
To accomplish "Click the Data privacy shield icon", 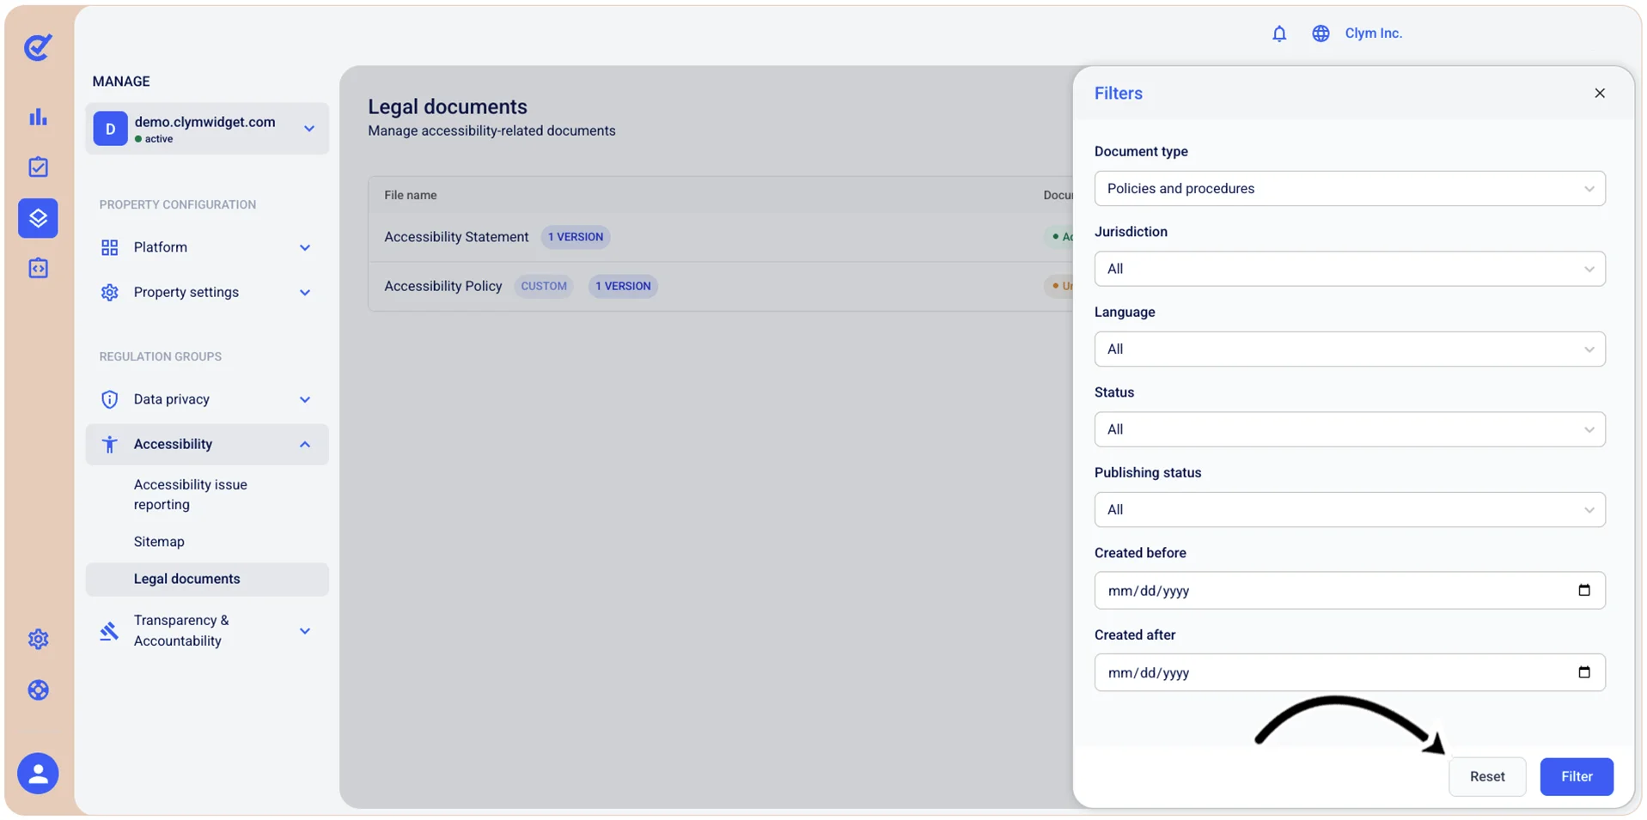I will [x=109, y=399].
